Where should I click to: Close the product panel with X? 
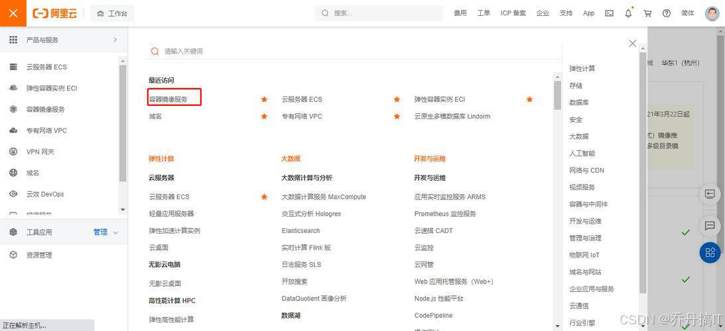(633, 44)
